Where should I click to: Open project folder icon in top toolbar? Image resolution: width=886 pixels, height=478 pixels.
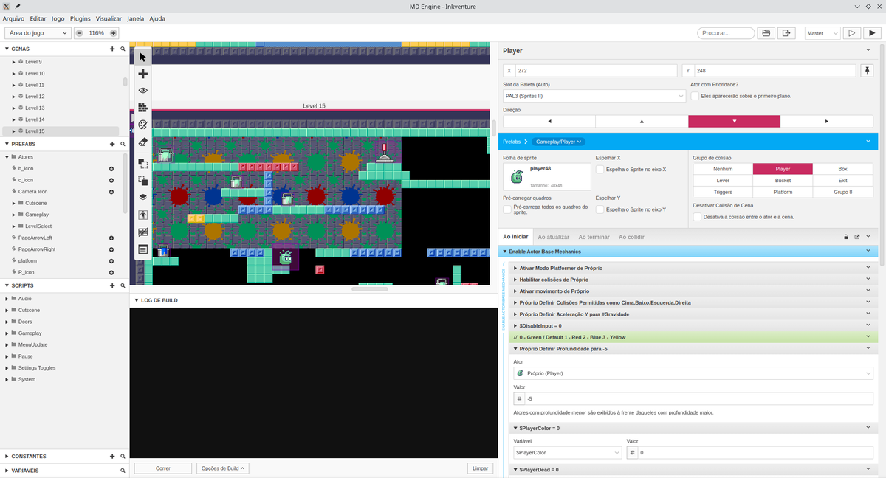point(766,33)
